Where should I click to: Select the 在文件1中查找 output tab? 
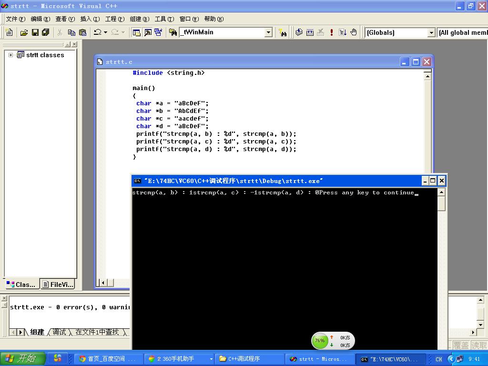[x=97, y=332]
